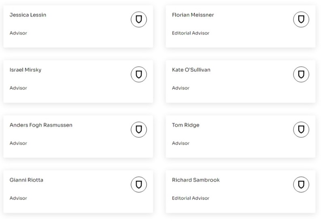Click the shield icon beside Jessica Lessin
Screen dimensions: 321x221
(x=138, y=19)
